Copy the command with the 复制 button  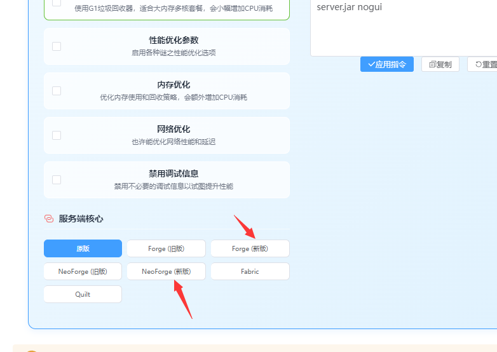[440, 64]
